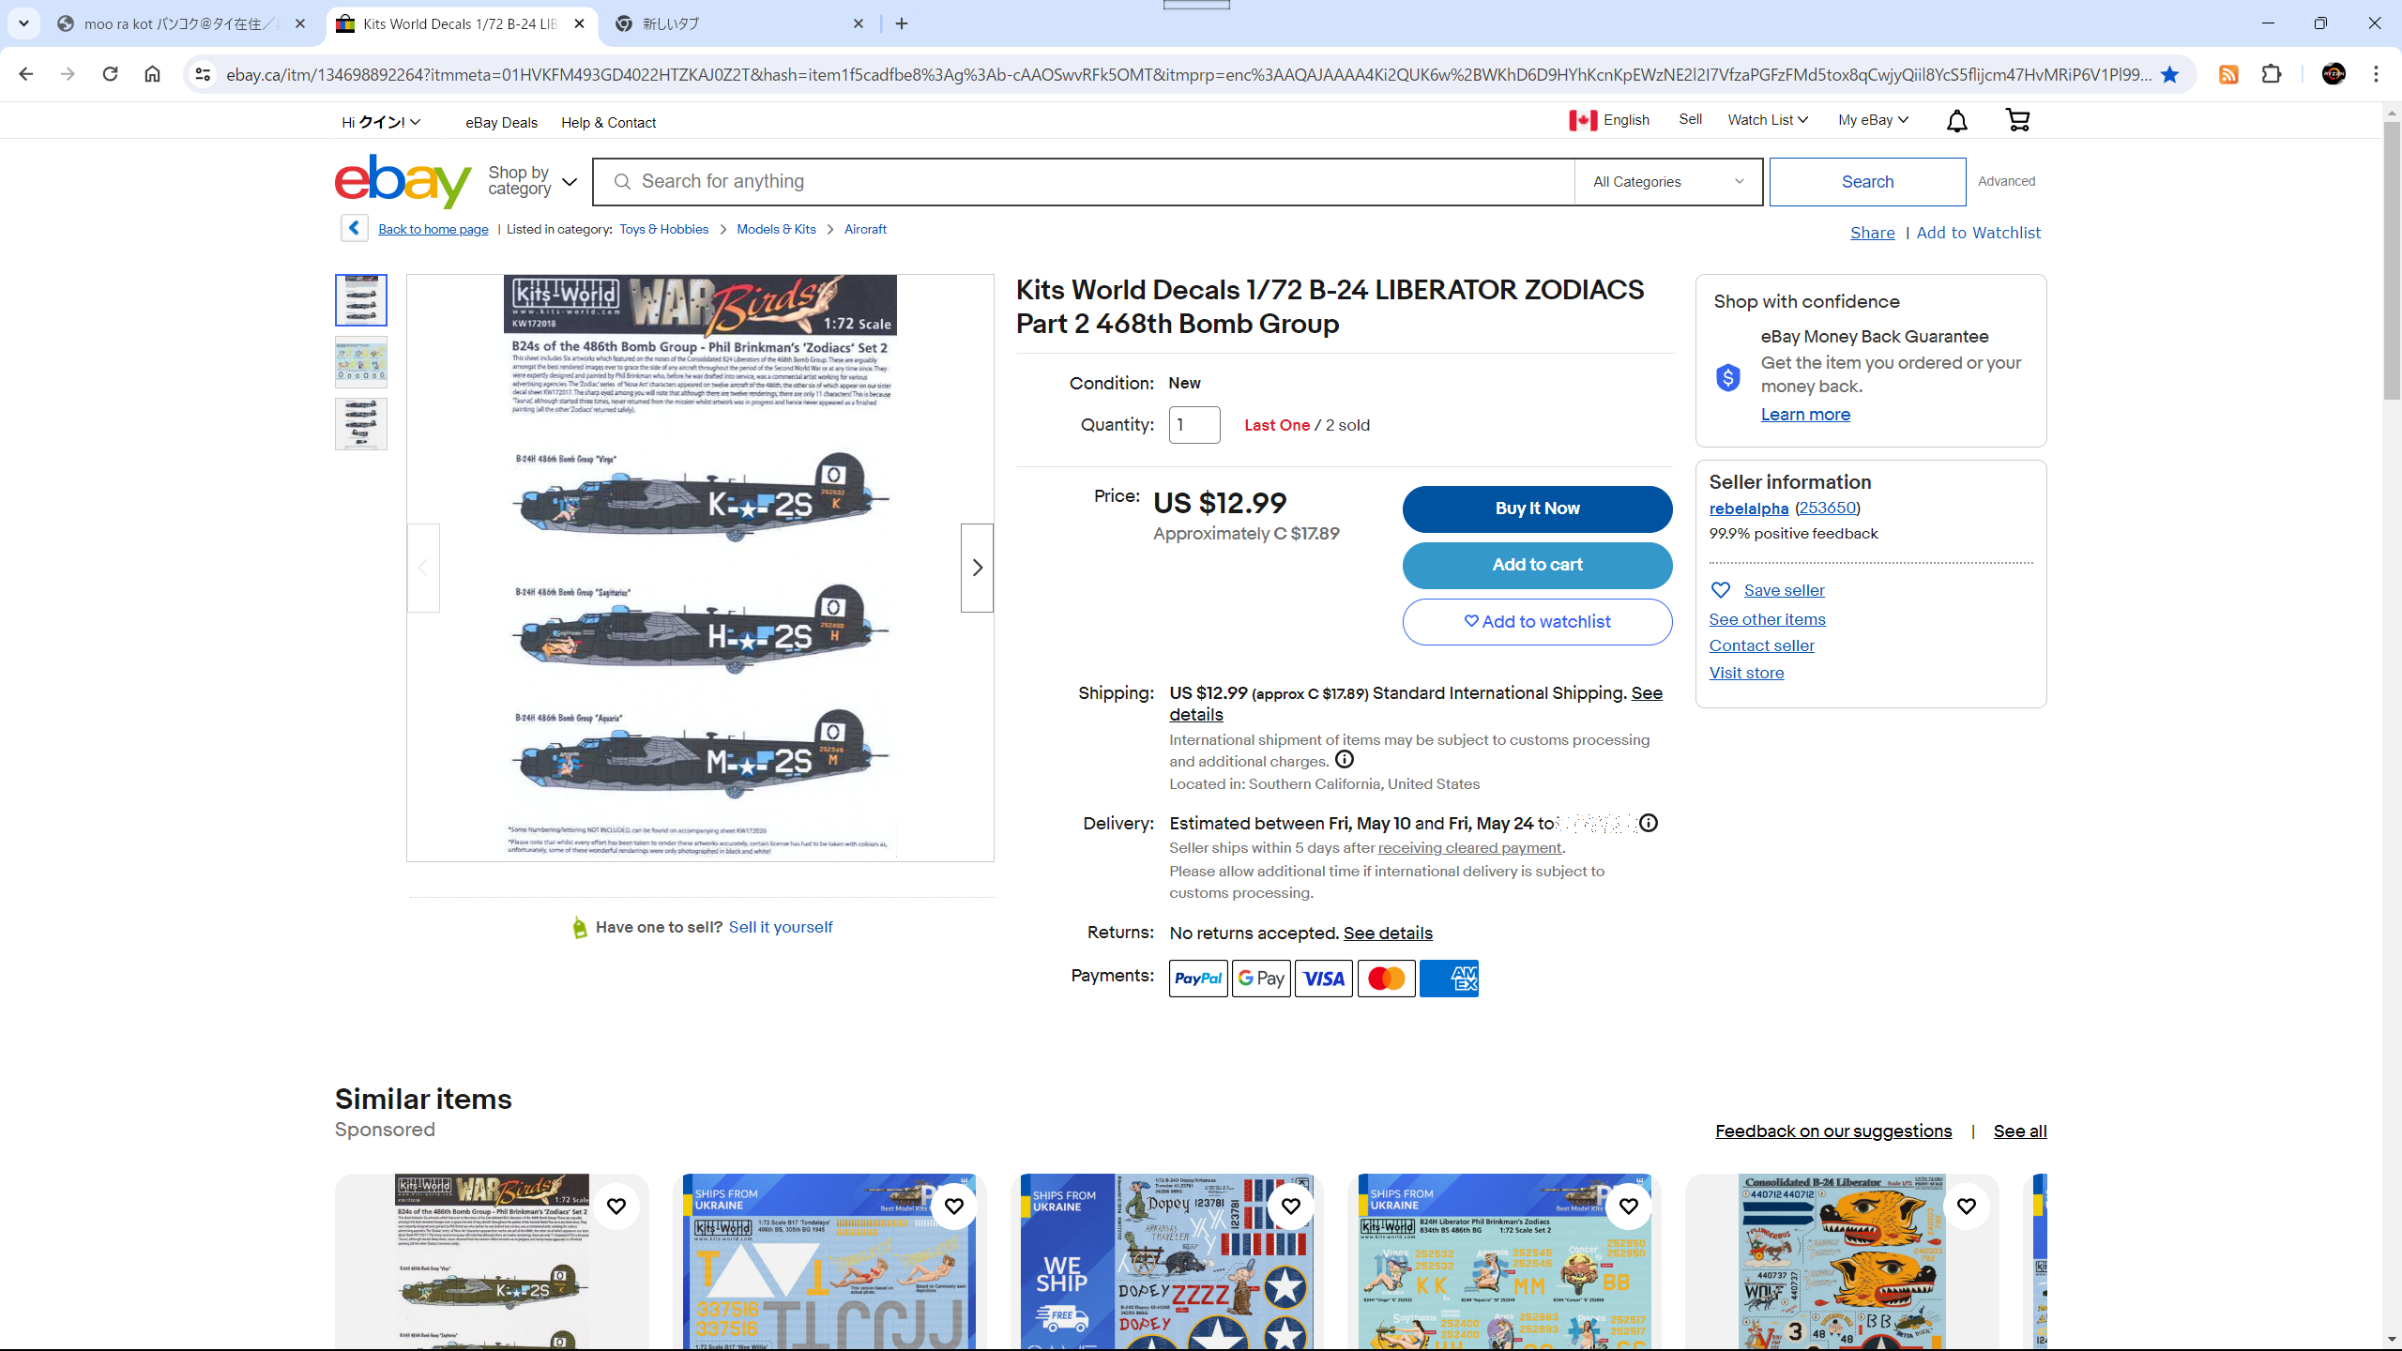
Task: Favorite the Consolidated B-24 Liberator decal item
Action: pos(1967,1207)
